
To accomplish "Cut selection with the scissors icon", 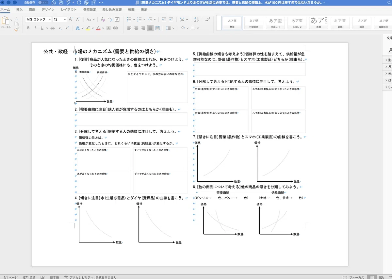I will (16, 18).
